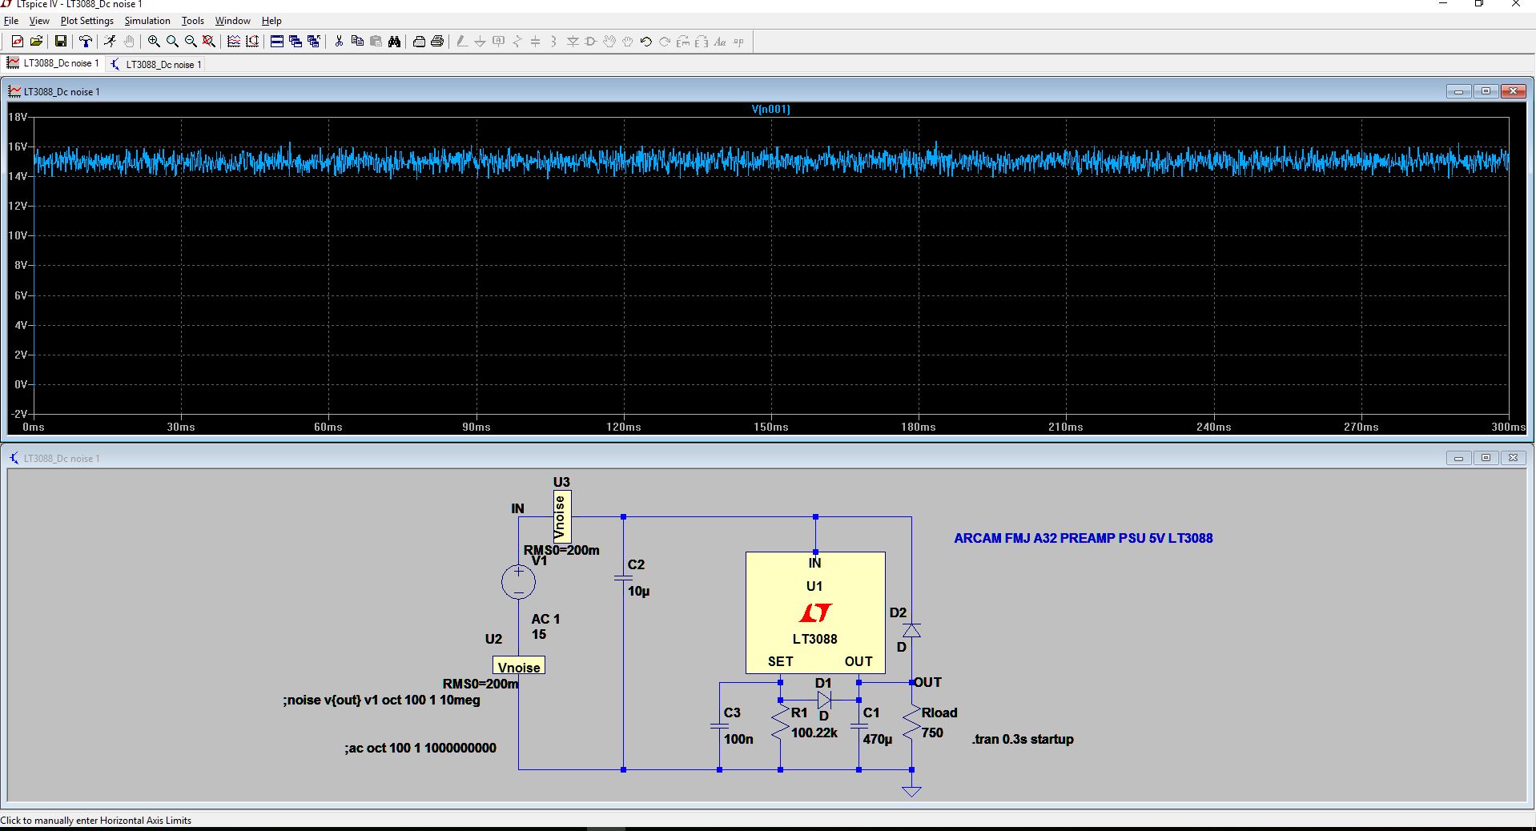1536x831 pixels.
Task: Find with the binoculars icon
Action: coord(394,42)
